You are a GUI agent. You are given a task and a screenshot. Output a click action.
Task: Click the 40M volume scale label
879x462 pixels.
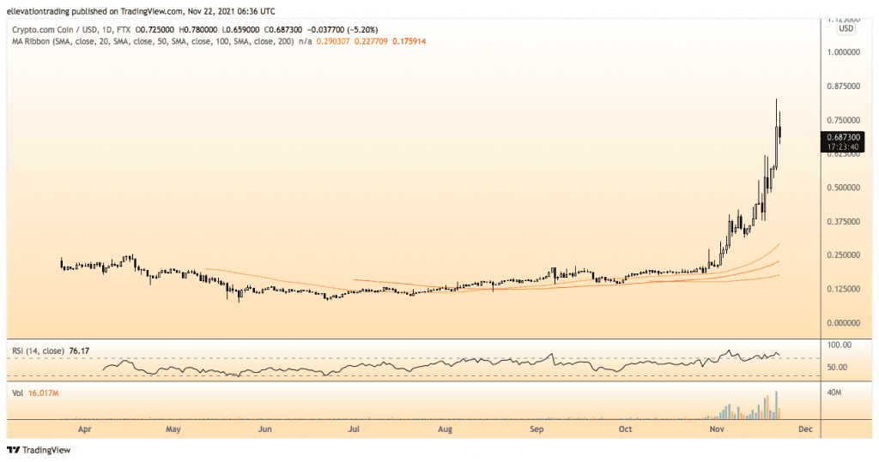coord(834,393)
